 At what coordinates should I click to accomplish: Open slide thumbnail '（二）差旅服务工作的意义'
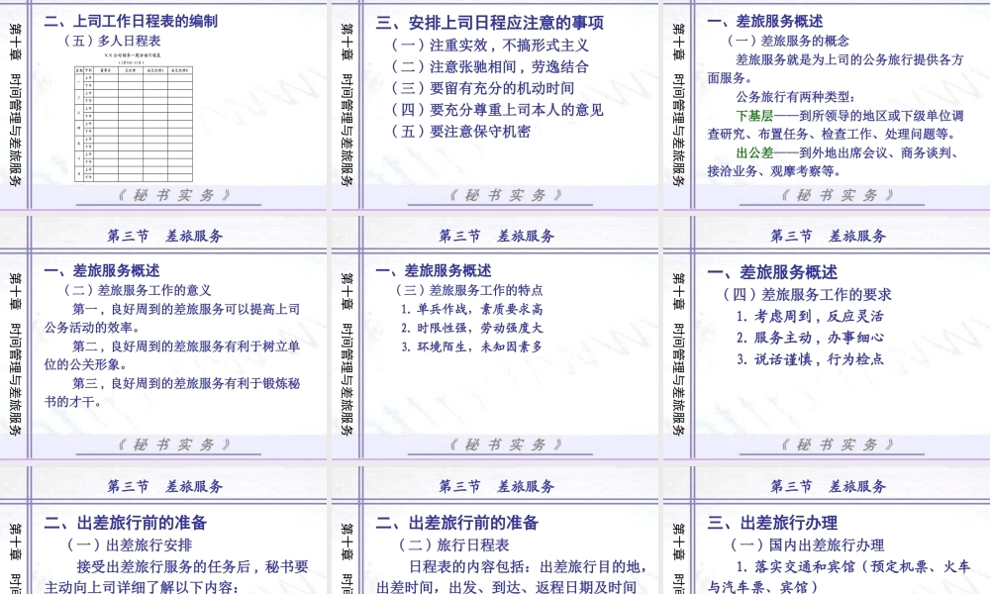(163, 337)
